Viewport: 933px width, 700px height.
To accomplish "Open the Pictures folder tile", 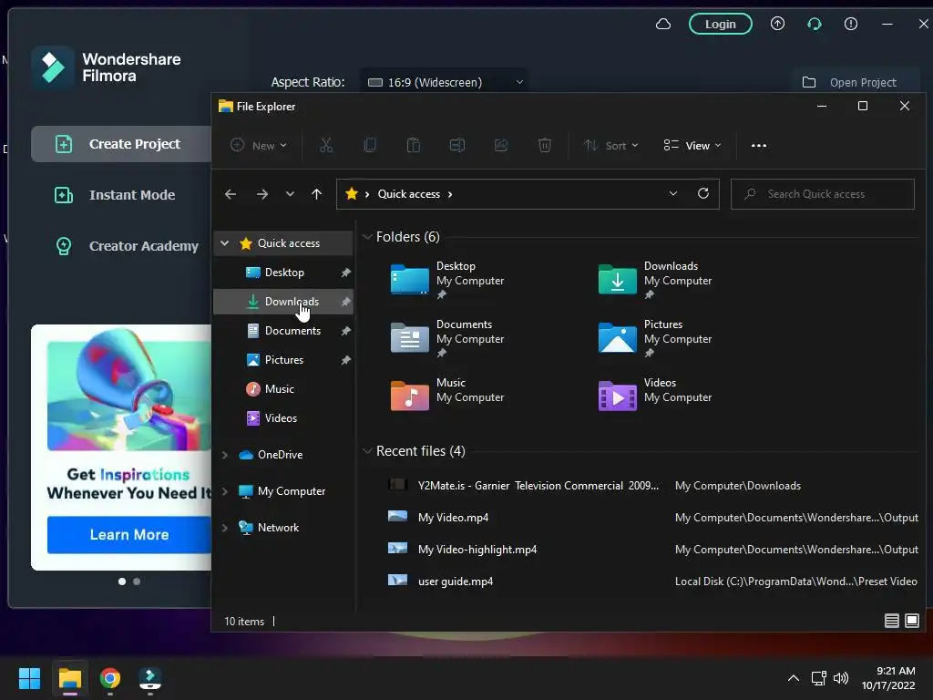I will click(655, 338).
